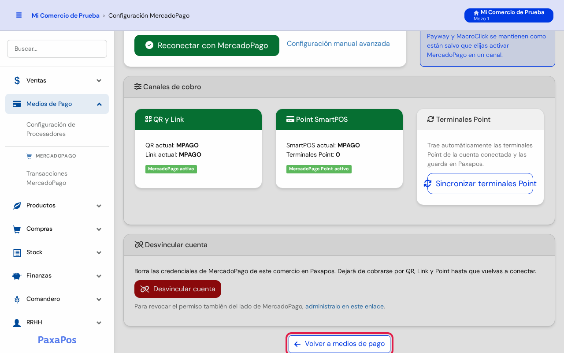The height and width of the screenshot is (353, 564).
Task: Click Reconectar con MercadoPago button
Action: coord(207,45)
